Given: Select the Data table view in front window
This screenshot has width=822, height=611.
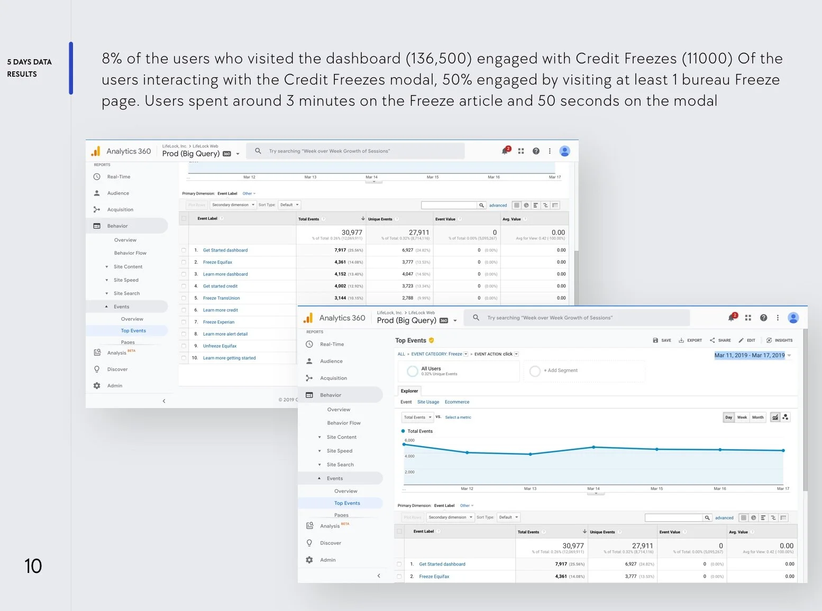Looking at the screenshot, I should point(744,517).
